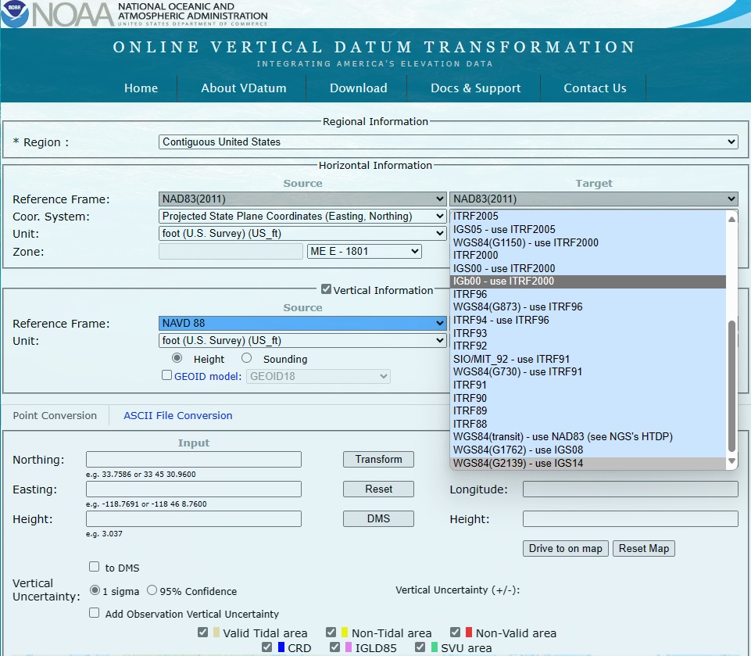Select ITRF96 from the list
The height and width of the screenshot is (656, 751).
pos(588,294)
